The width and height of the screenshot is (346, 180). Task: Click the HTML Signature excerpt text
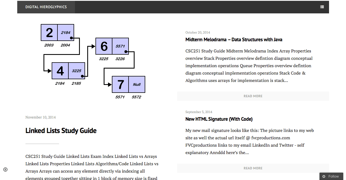coord(249,141)
